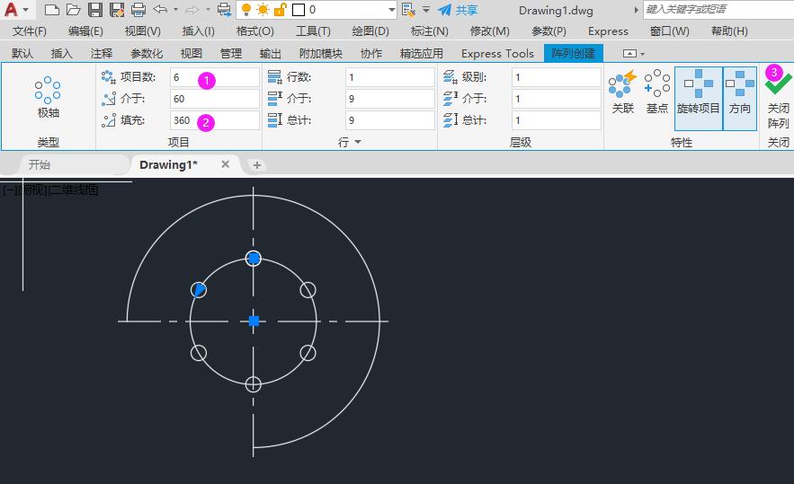Open the layer dropdown in the title bar

click(390, 10)
